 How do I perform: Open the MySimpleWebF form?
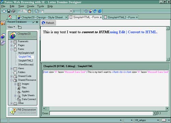click(26, 53)
